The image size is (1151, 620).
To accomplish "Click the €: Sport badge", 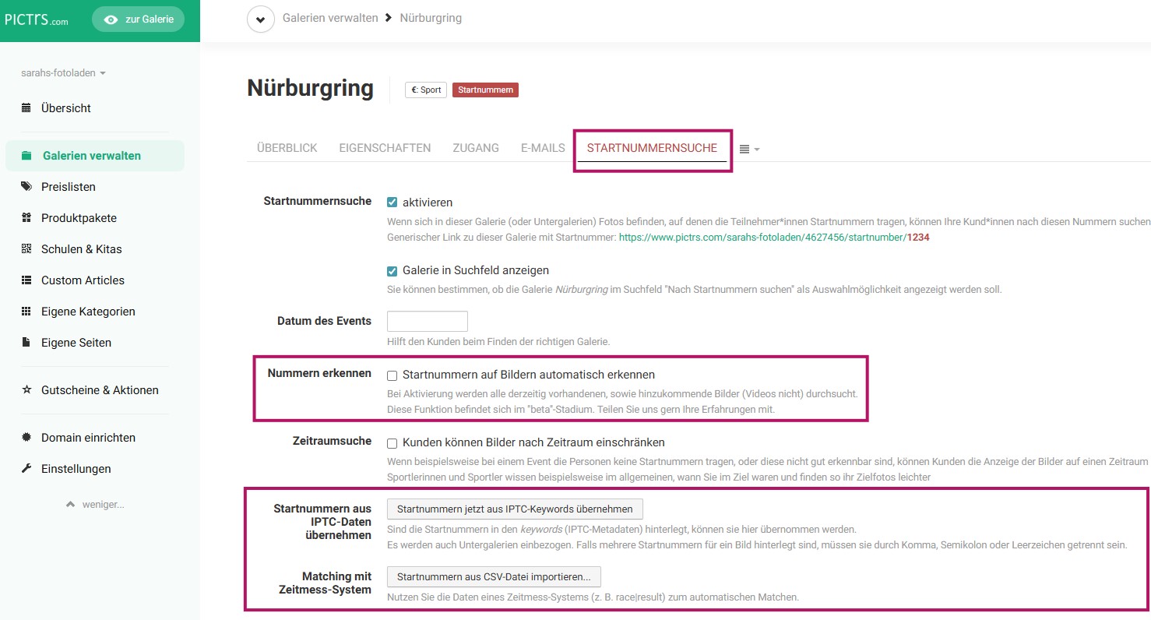I will tap(426, 90).
